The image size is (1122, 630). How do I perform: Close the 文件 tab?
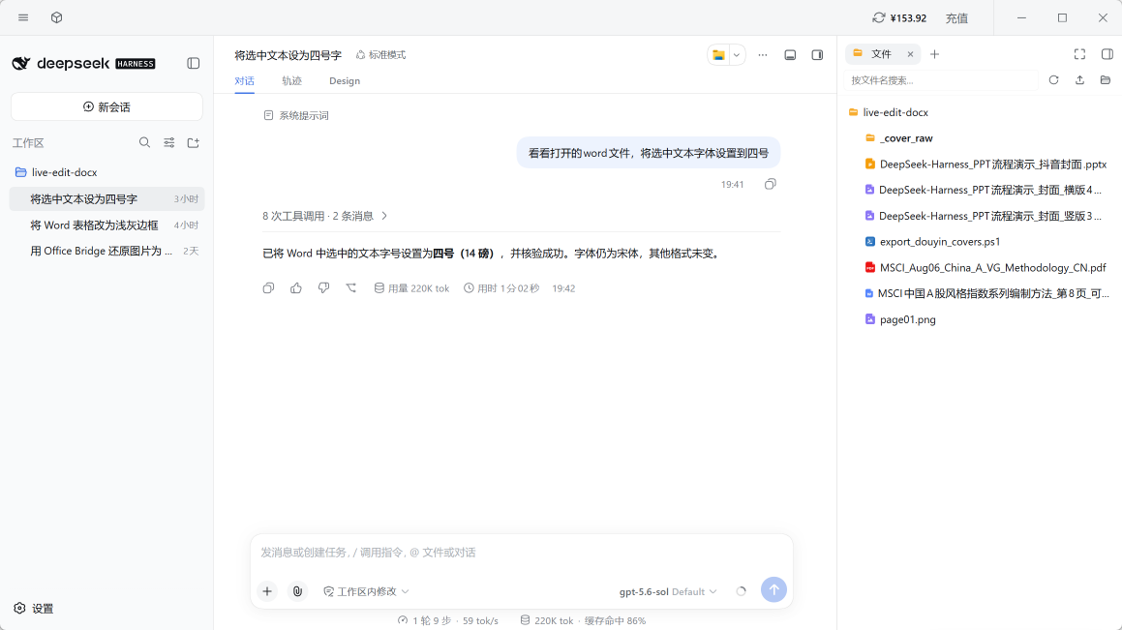(x=910, y=54)
